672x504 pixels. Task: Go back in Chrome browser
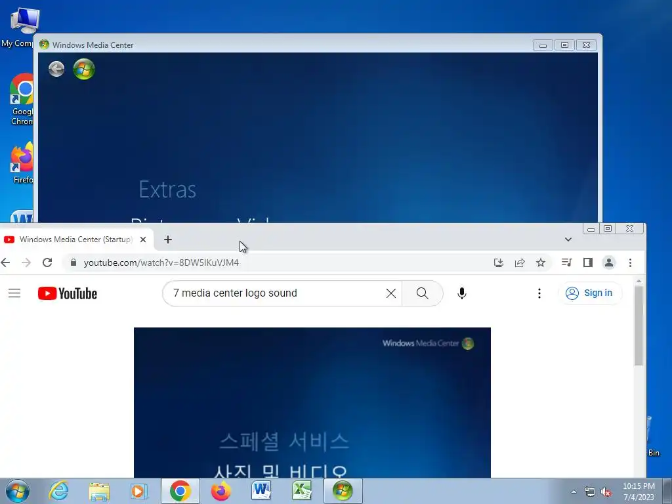[x=5, y=262]
